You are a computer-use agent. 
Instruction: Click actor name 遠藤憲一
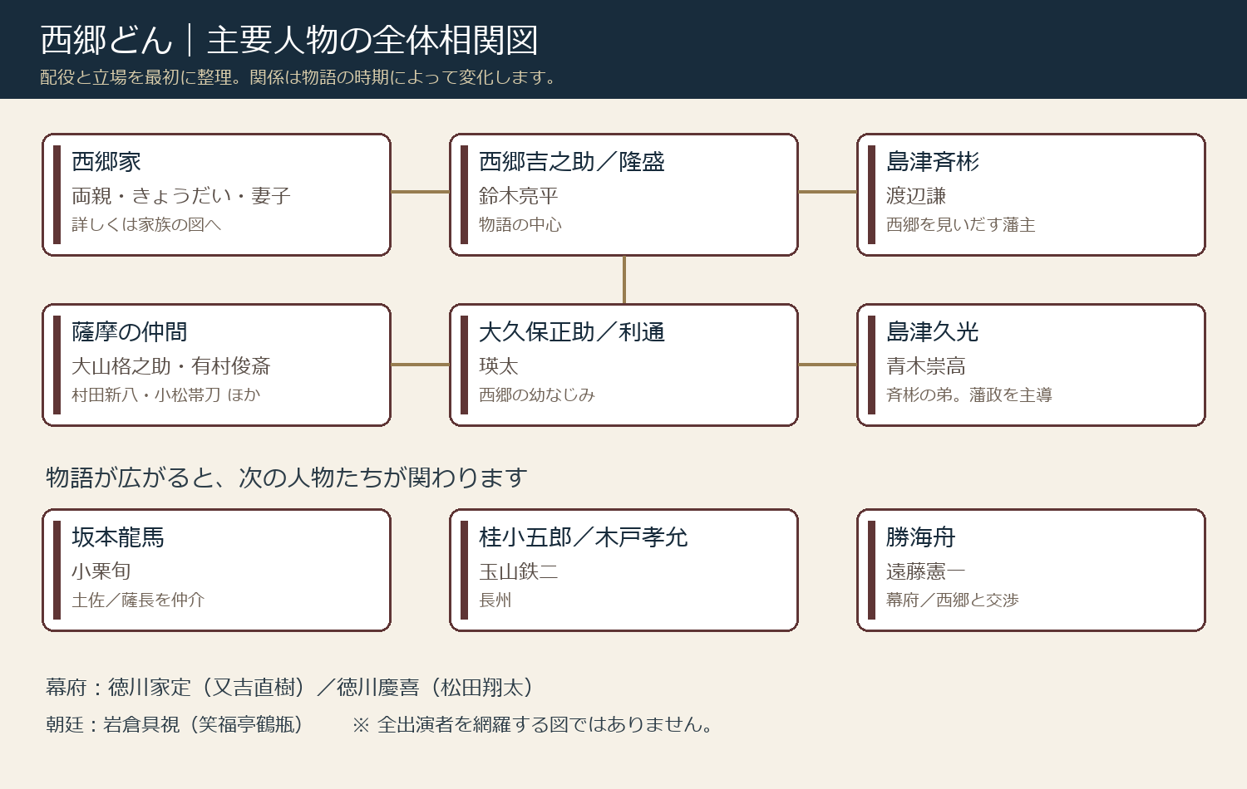pos(926,571)
